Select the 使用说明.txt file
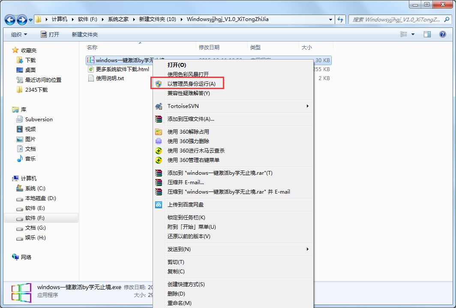Viewport: 456px width, 308px height. coord(106,78)
